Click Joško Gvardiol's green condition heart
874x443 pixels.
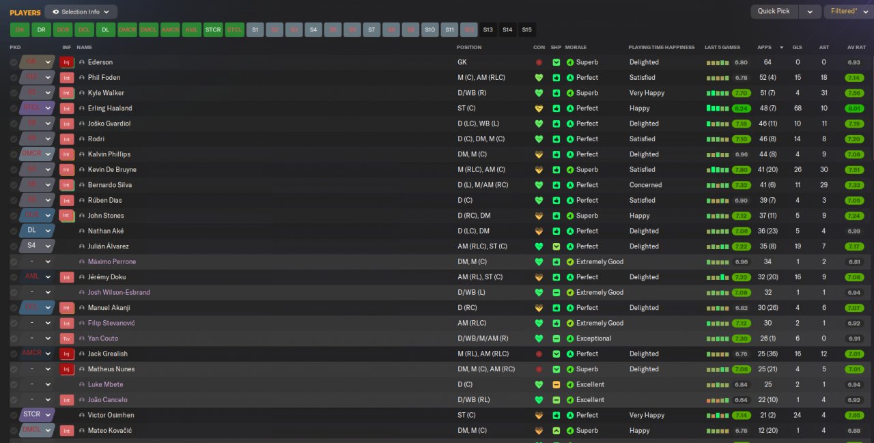click(x=539, y=124)
